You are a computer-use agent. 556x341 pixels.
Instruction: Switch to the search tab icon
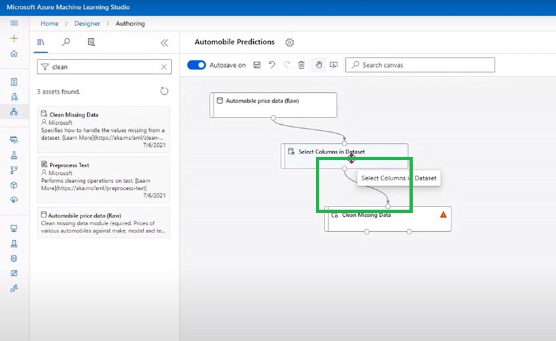tap(66, 42)
